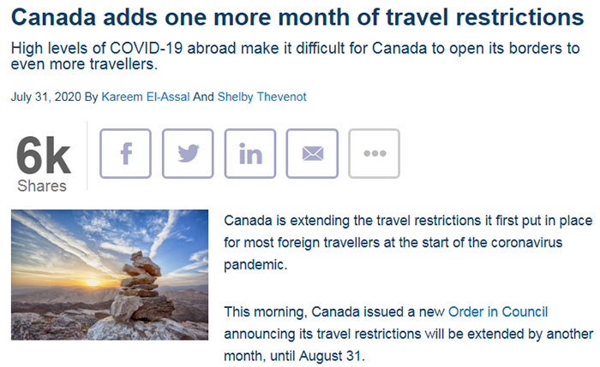Follow the Order in Council link
Image resolution: width=600 pixels, height=367 pixels.
tap(497, 311)
